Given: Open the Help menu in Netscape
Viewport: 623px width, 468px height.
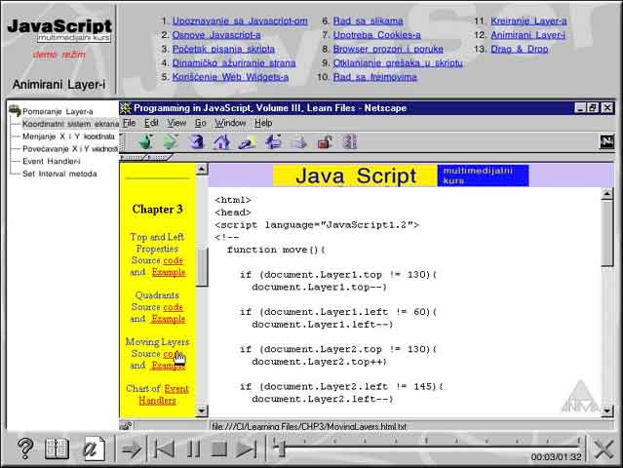Looking at the screenshot, I should (263, 123).
